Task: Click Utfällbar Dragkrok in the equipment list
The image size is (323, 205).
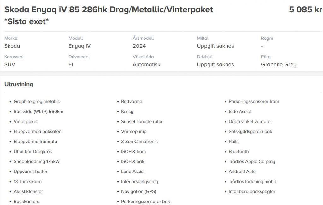Action: [33, 152]
